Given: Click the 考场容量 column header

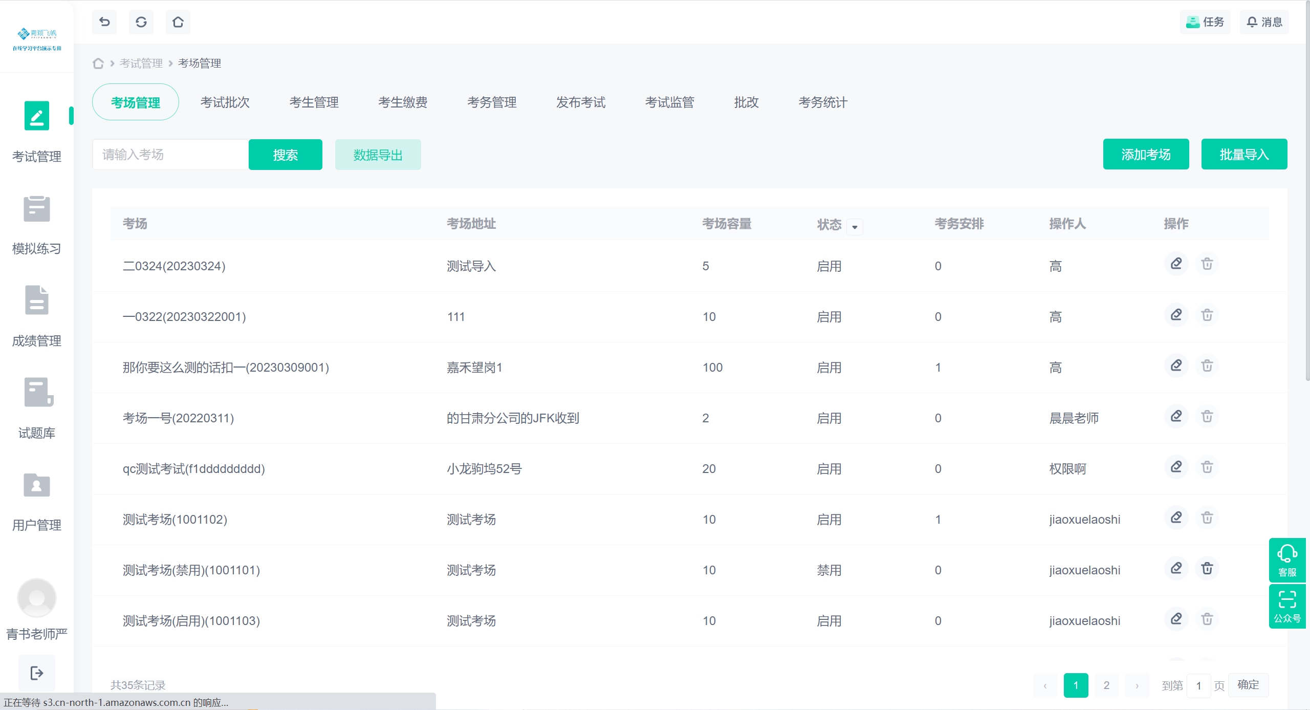Looking at the screenshot, I should (x=727, y=224).
